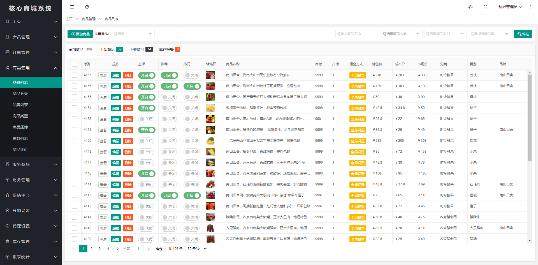Switch to the 下架商品 tab
Image resolution: width=538 pixels, height=265 pixels.
tap(141, 50)
